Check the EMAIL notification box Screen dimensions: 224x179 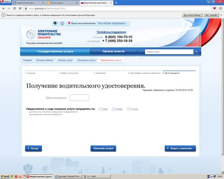[x=113, y=109]
